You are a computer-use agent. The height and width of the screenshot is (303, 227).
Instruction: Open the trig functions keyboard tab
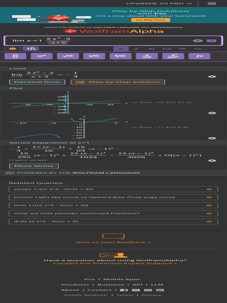pos(182,49)
